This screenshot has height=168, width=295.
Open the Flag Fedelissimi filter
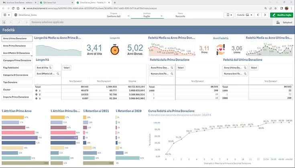coord(17,68)
